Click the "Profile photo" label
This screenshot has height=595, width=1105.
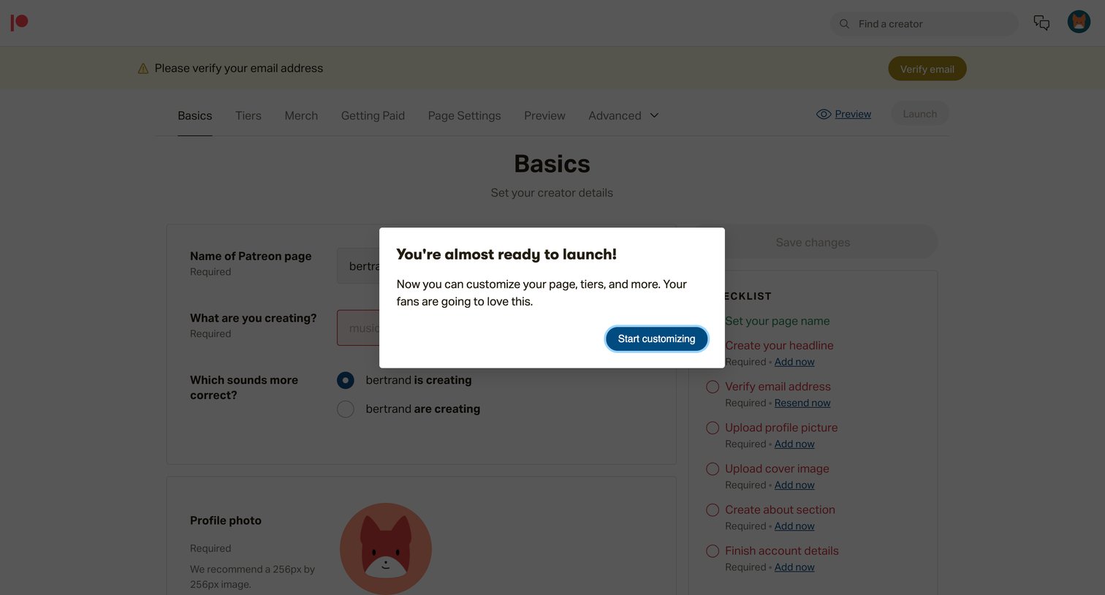(x=226, y=520)
